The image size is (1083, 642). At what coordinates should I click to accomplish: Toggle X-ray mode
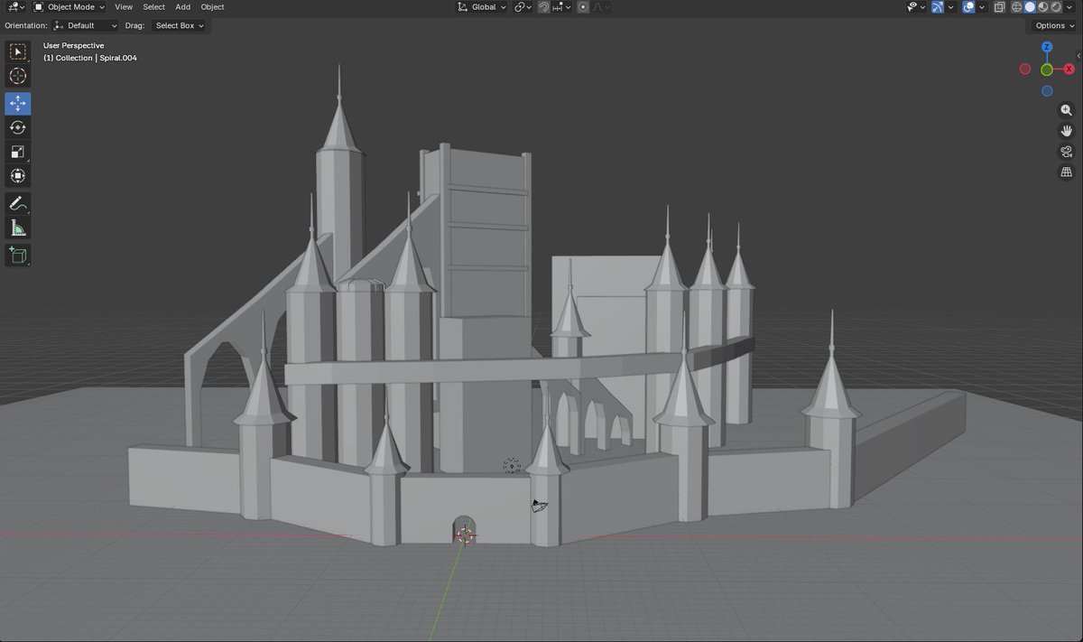[x=1000, y=7]
